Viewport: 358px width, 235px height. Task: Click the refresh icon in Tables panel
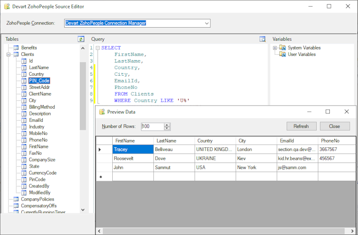(81, 39)
